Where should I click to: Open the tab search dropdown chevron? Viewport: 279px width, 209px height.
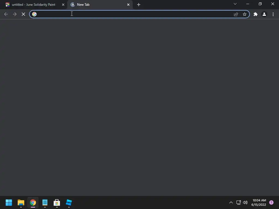pos(235,4)
